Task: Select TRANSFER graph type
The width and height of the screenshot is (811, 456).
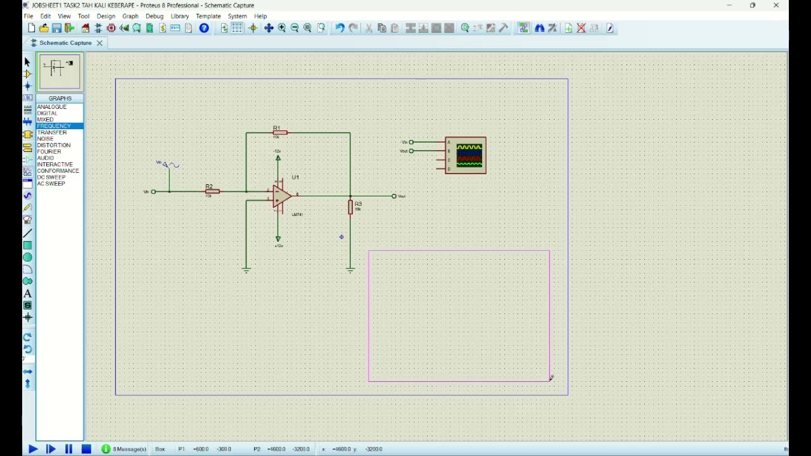Action: (51, 132)
